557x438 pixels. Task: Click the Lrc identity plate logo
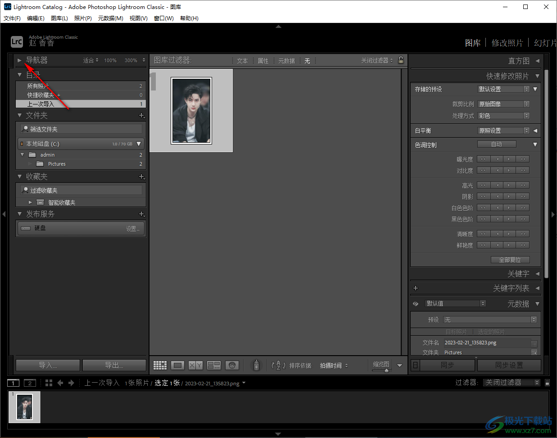pyautogui.click(x=17, y=42)
